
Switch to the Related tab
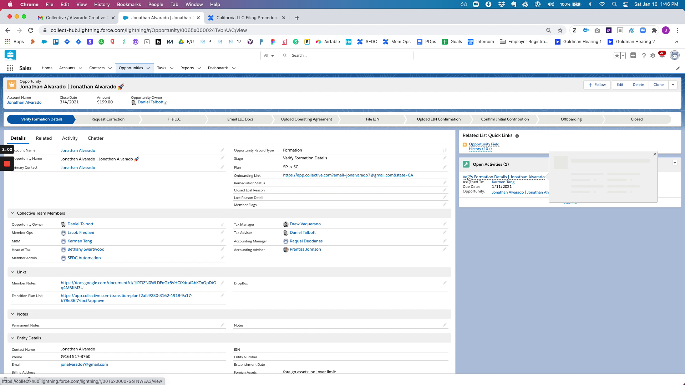[44, 138]
